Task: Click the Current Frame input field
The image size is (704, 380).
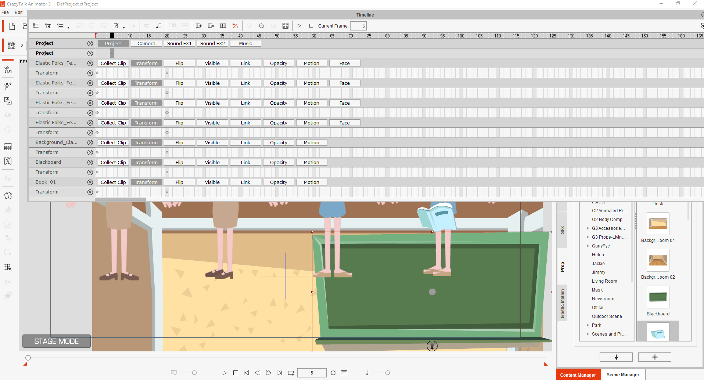Action: point(358,26)
